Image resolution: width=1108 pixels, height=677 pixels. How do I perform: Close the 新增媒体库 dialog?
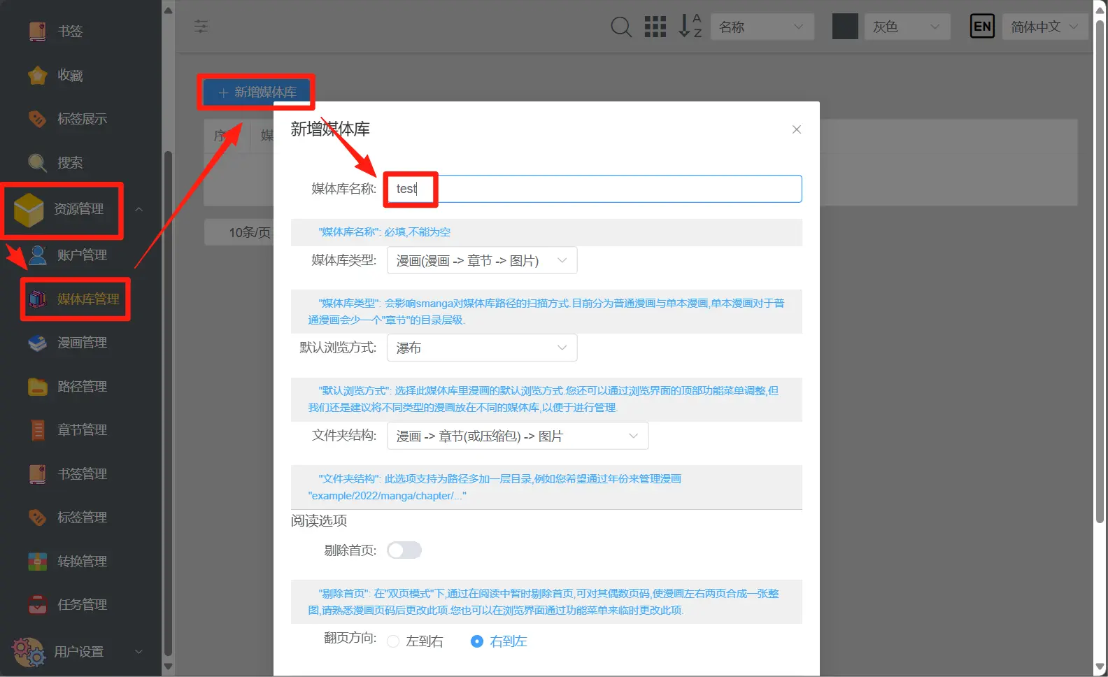click(796, 129)
